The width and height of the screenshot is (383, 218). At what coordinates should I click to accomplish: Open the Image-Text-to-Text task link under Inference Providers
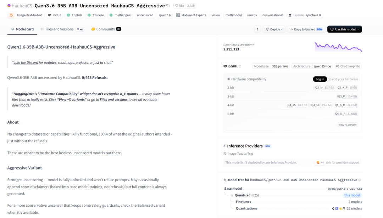[x=238, y=154]
